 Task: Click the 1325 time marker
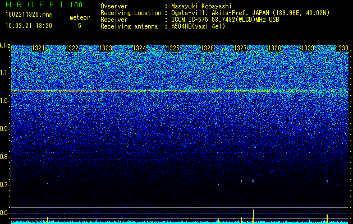click(x=173, y=48)
